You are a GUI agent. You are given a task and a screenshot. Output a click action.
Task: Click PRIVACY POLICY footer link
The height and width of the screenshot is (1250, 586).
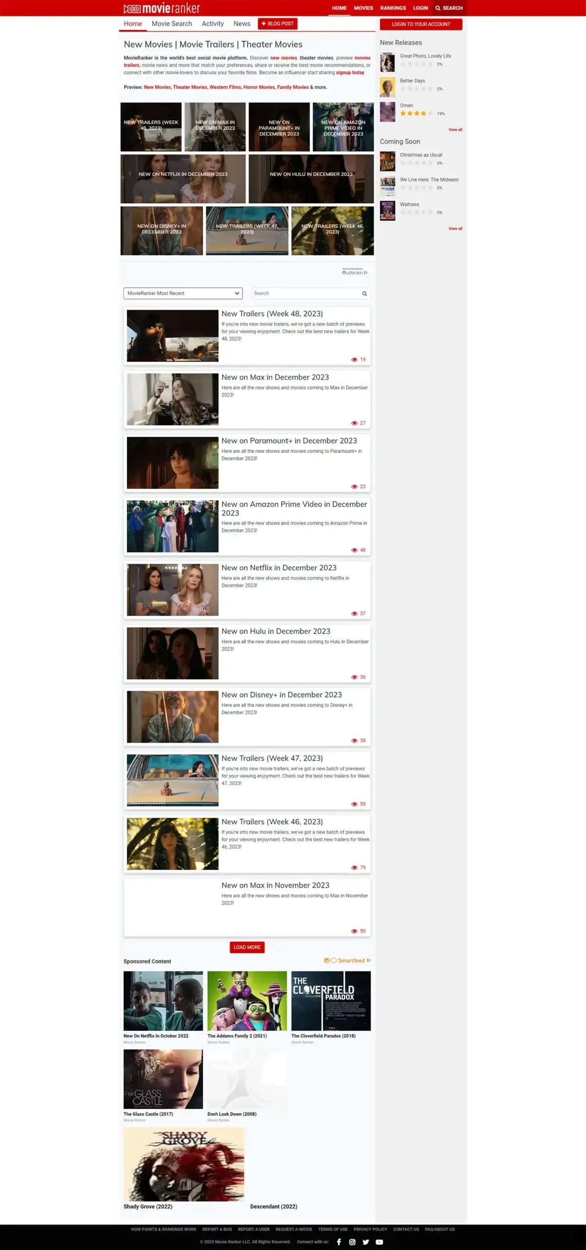[370, 1229]
